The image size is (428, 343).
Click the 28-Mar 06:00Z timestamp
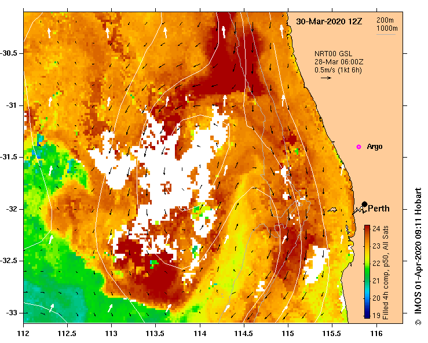tap(339, 62)
